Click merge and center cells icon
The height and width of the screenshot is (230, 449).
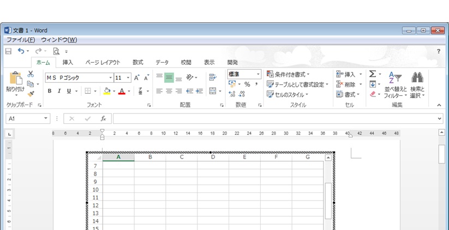(x=213, y=91)
